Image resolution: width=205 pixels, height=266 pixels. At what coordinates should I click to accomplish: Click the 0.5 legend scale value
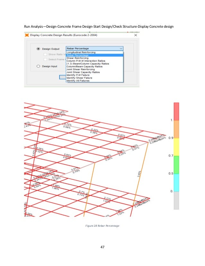pyautogui.click(x=171, y=173)
